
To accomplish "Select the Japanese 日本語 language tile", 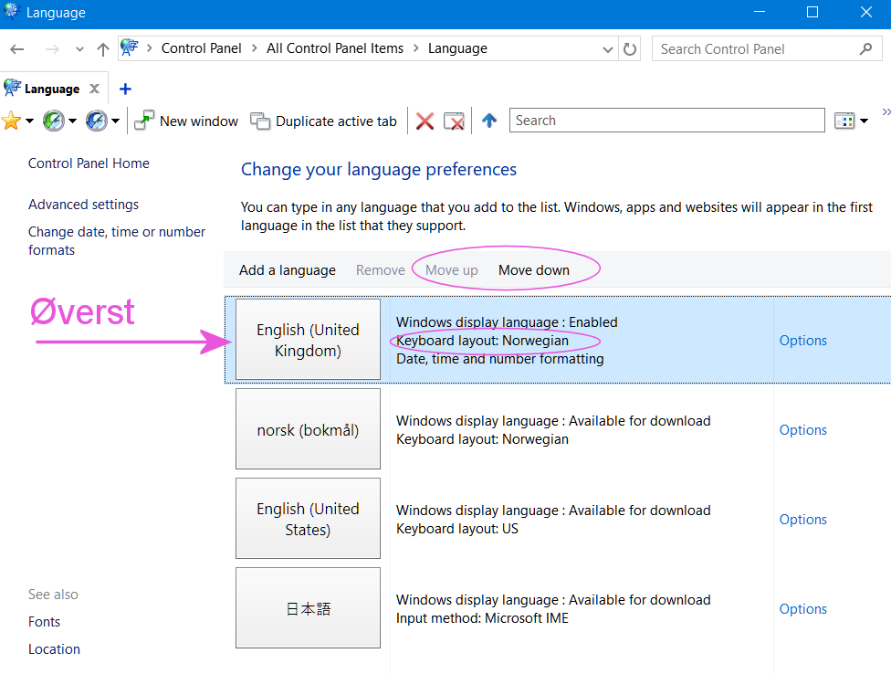I will (x=308, y=607).
